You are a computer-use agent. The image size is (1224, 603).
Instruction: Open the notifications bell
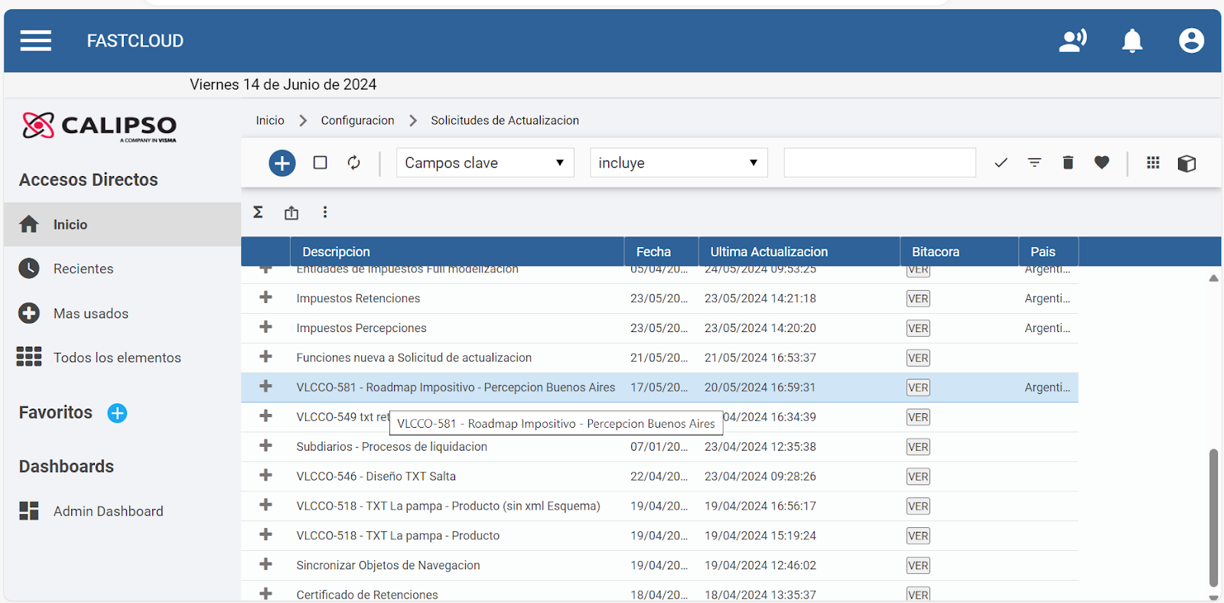[x=1132, y=41]
